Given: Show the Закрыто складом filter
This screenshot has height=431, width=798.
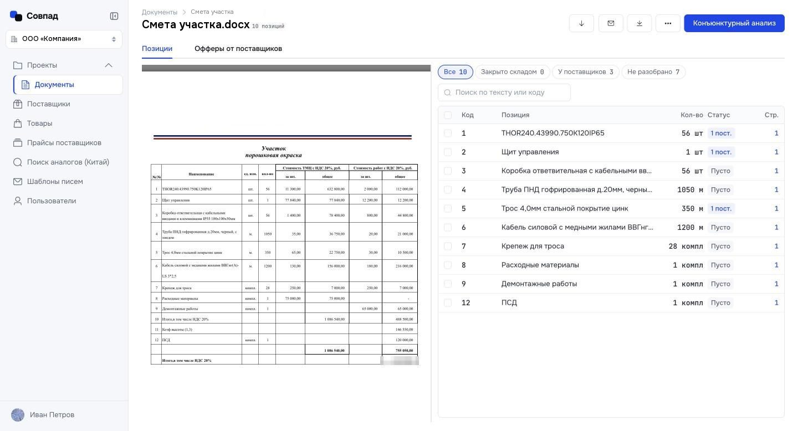Looking at the screenshot, I should [x=512, y=72].
